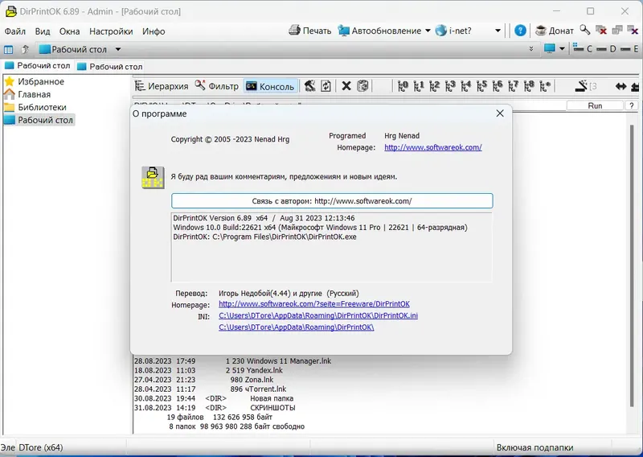This screenshot has width=643, height=457.
Task: Click the Донат coffee cup button
Action: click(555, 31)
